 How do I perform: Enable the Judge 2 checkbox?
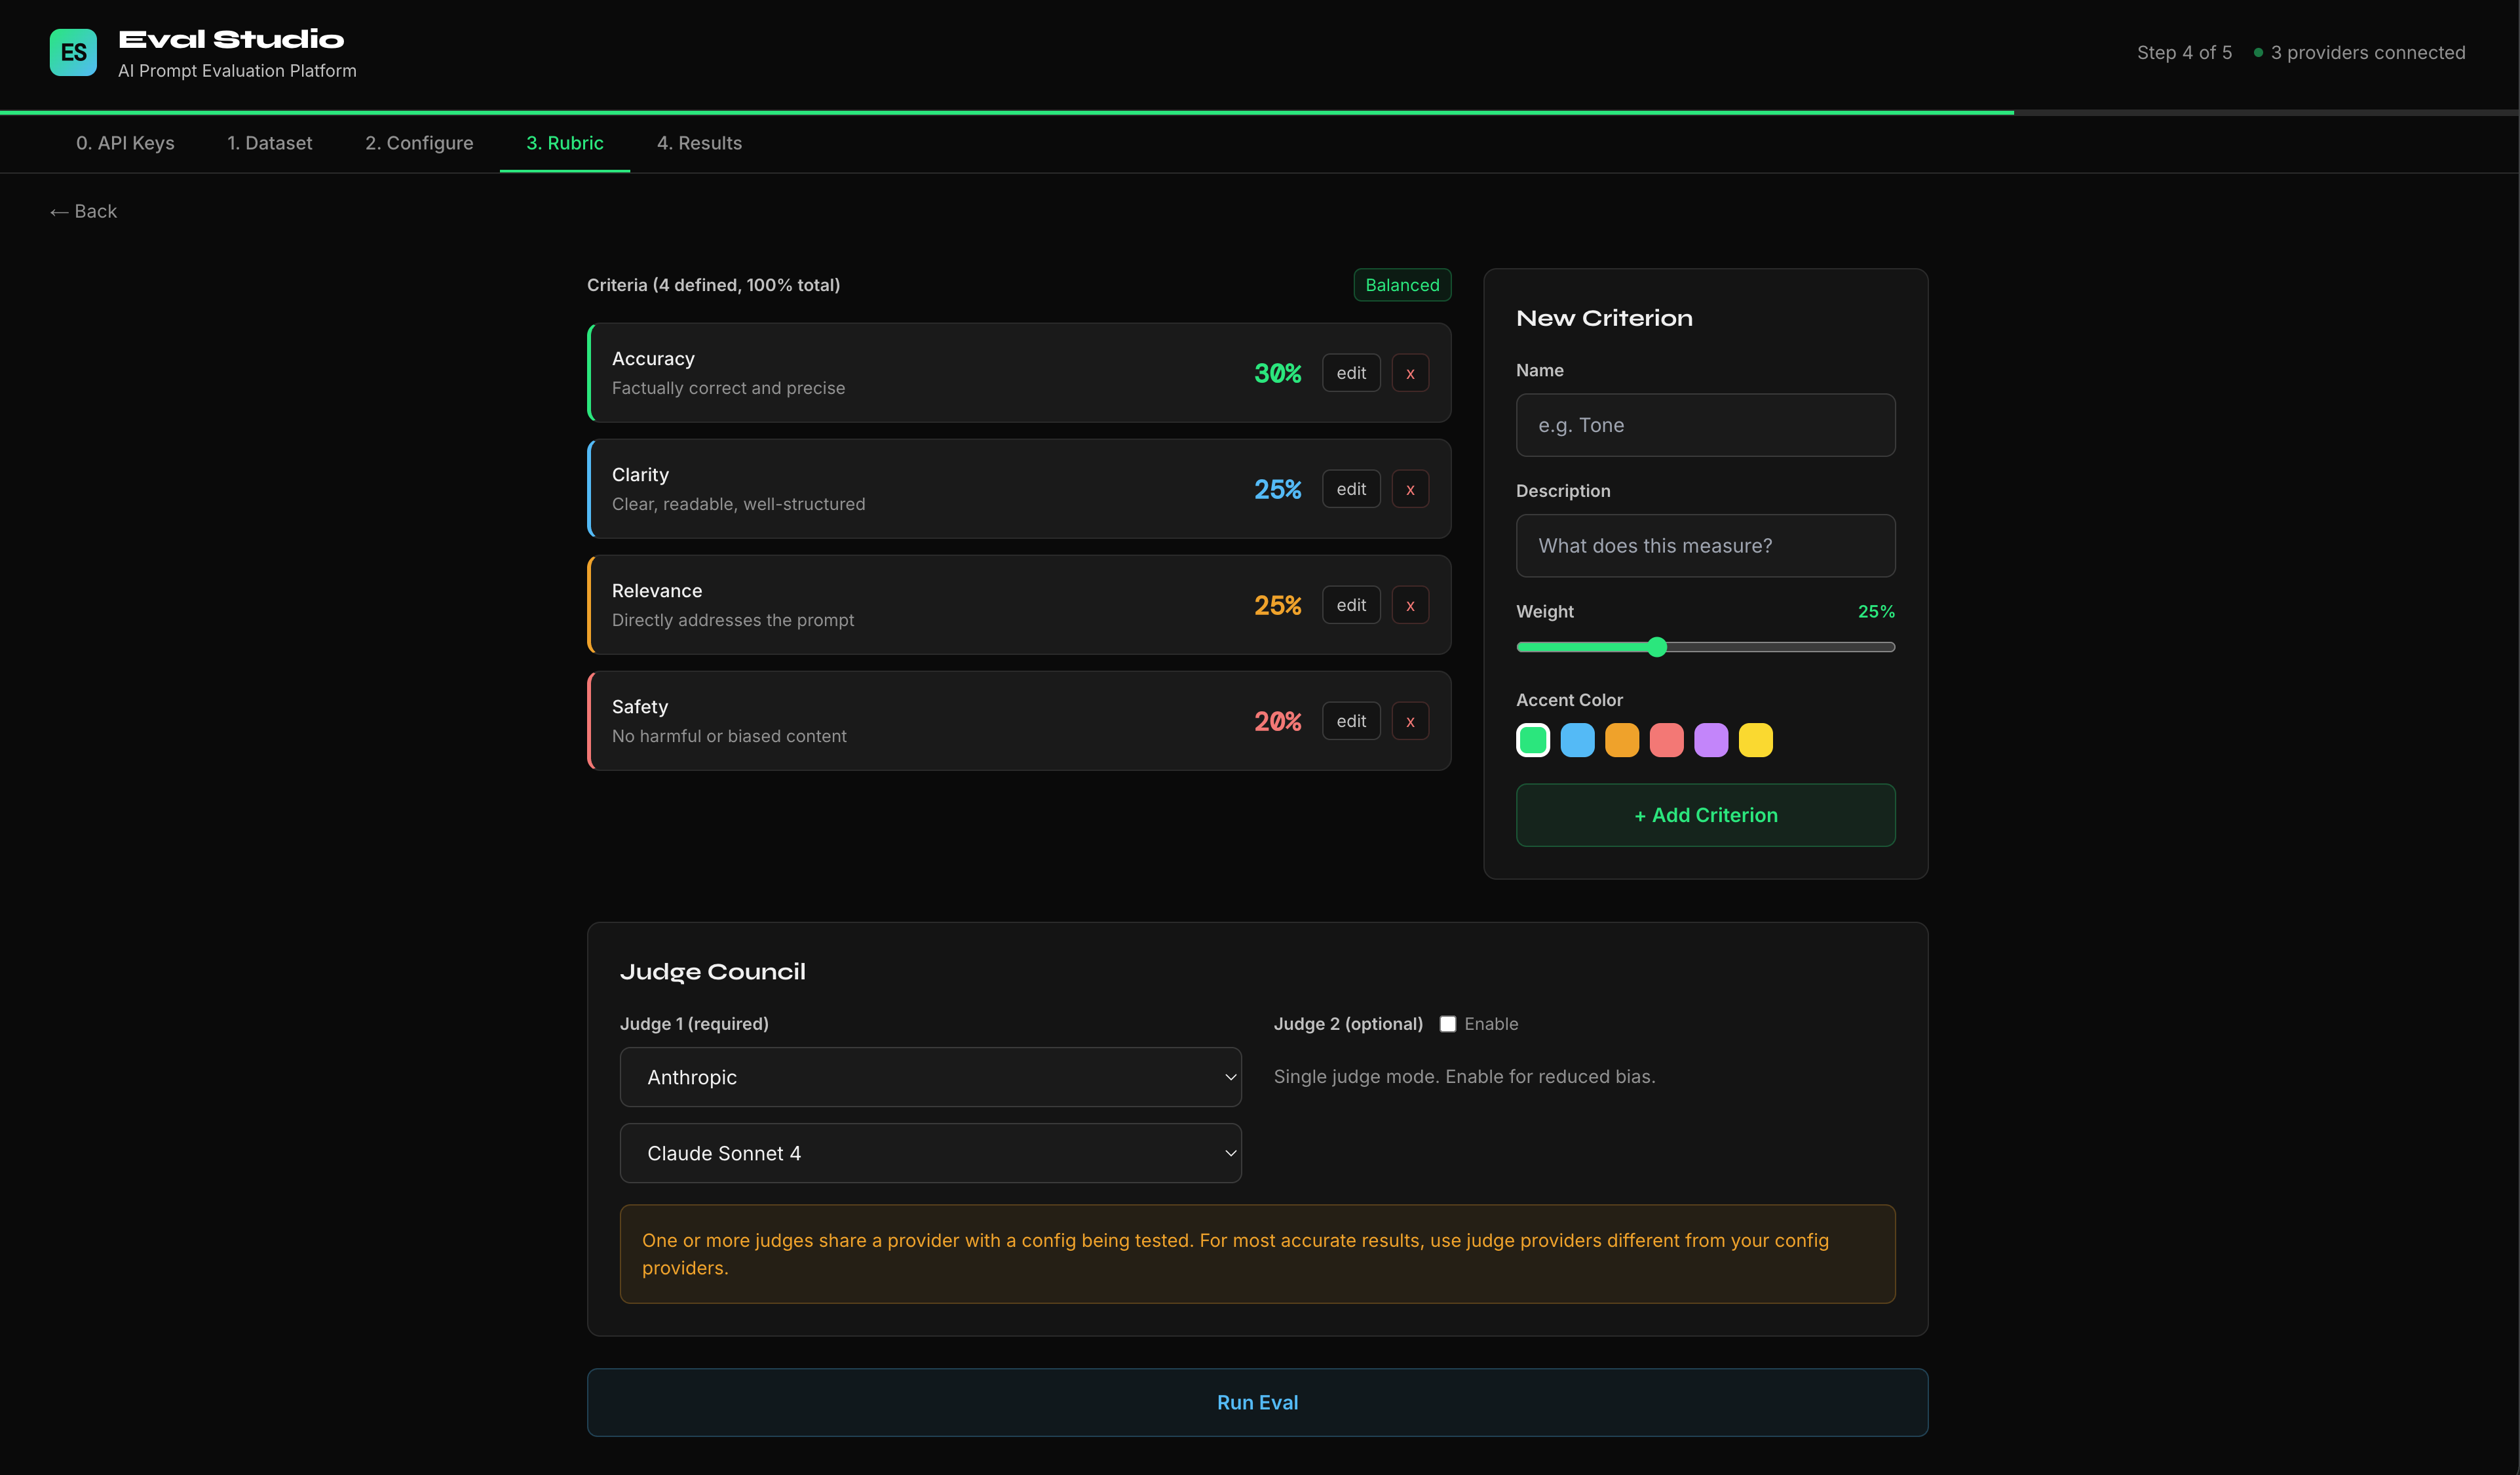point(1447,1024)
